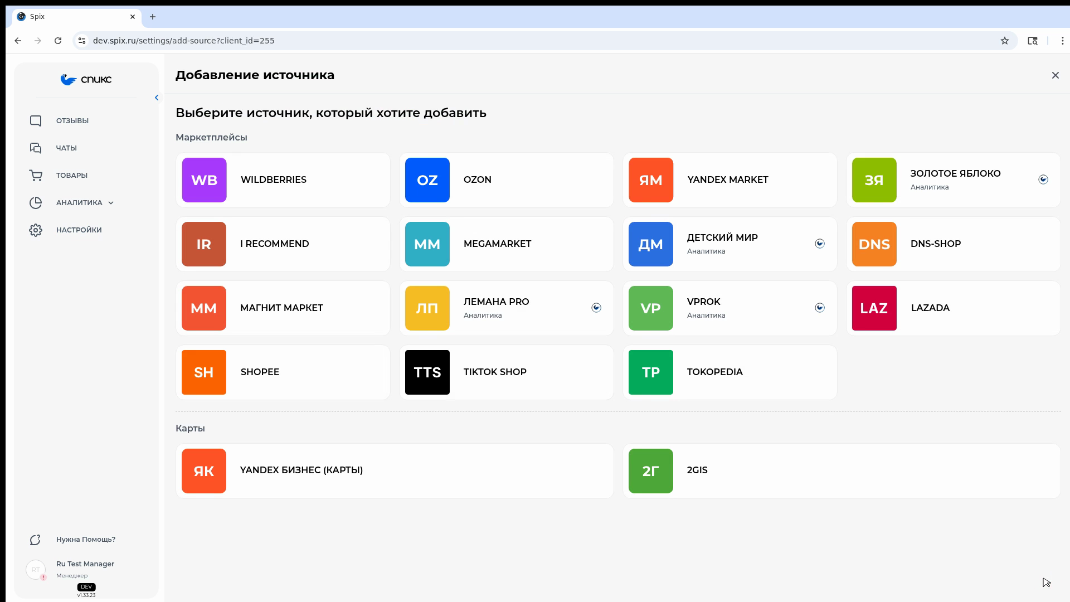Open a new browser tab

153,17
